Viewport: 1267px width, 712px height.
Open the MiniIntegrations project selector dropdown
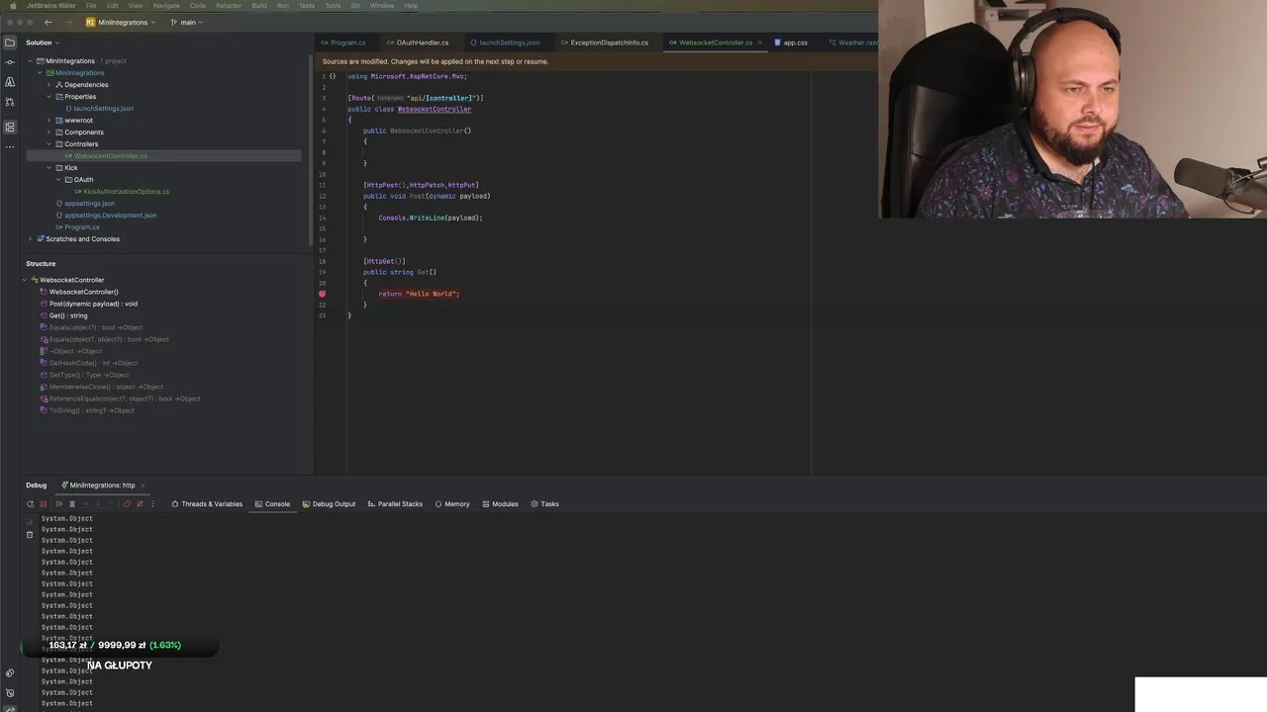point(121,22)
